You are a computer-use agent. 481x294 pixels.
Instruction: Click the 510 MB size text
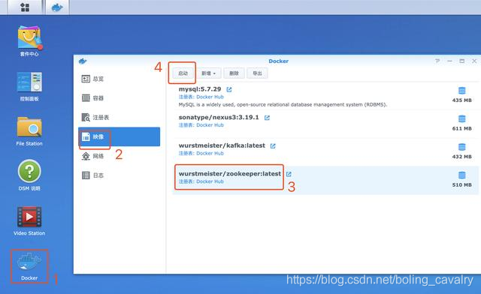461,184
